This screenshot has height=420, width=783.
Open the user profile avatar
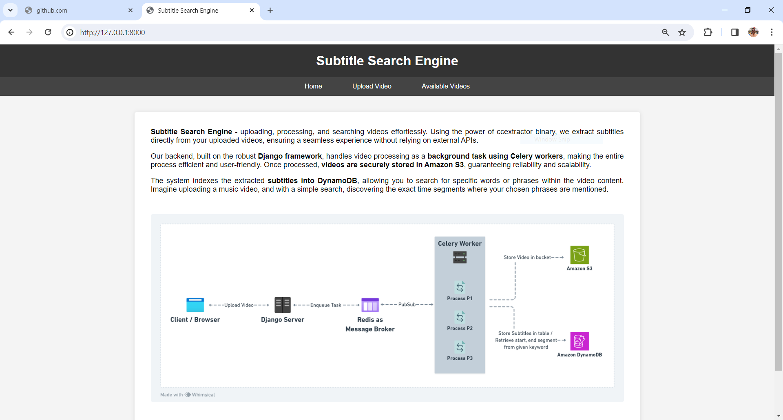tap(754, 32)
